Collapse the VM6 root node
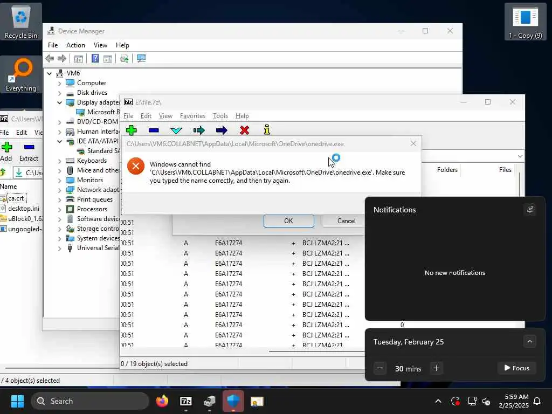Viewport: 552px width, 414px height. (x=50, y=73)
